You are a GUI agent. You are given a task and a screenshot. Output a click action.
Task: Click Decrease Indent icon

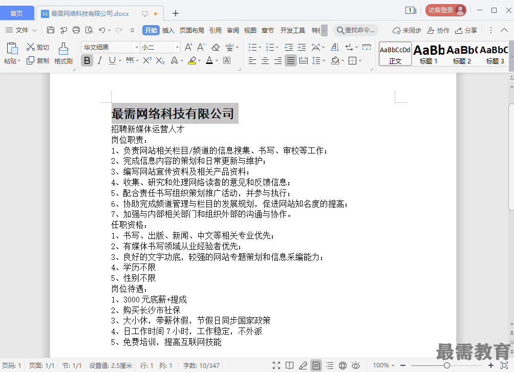(x=289, y=47)
